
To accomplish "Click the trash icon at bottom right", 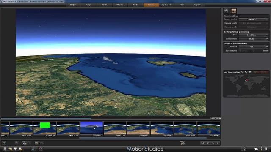I will (266, 149).
